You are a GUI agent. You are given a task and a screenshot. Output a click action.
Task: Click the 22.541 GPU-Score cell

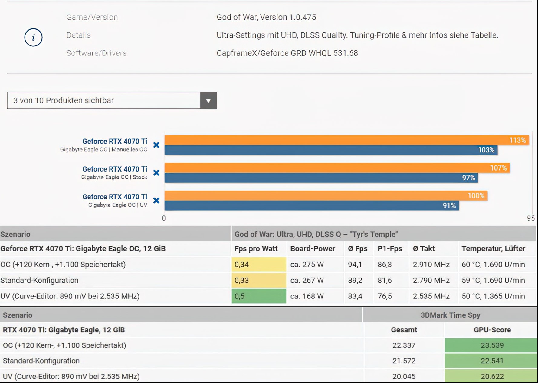tap(491, 361)
